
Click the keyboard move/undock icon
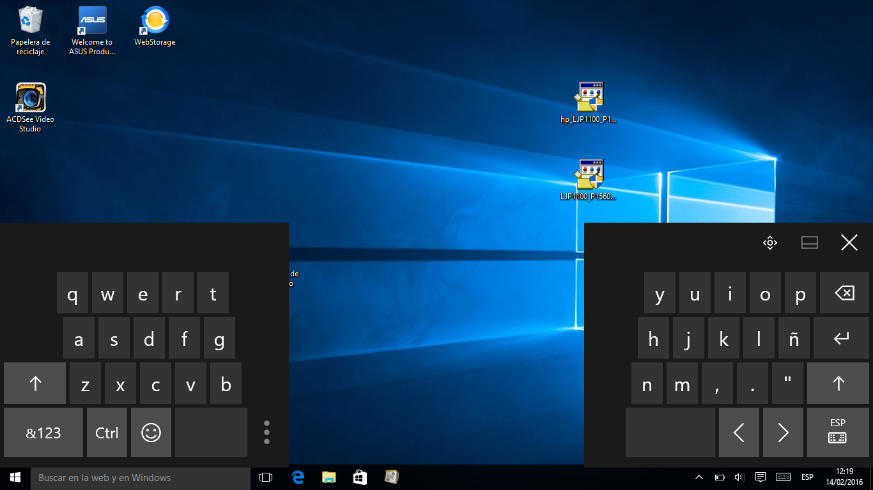click(769, 242)
